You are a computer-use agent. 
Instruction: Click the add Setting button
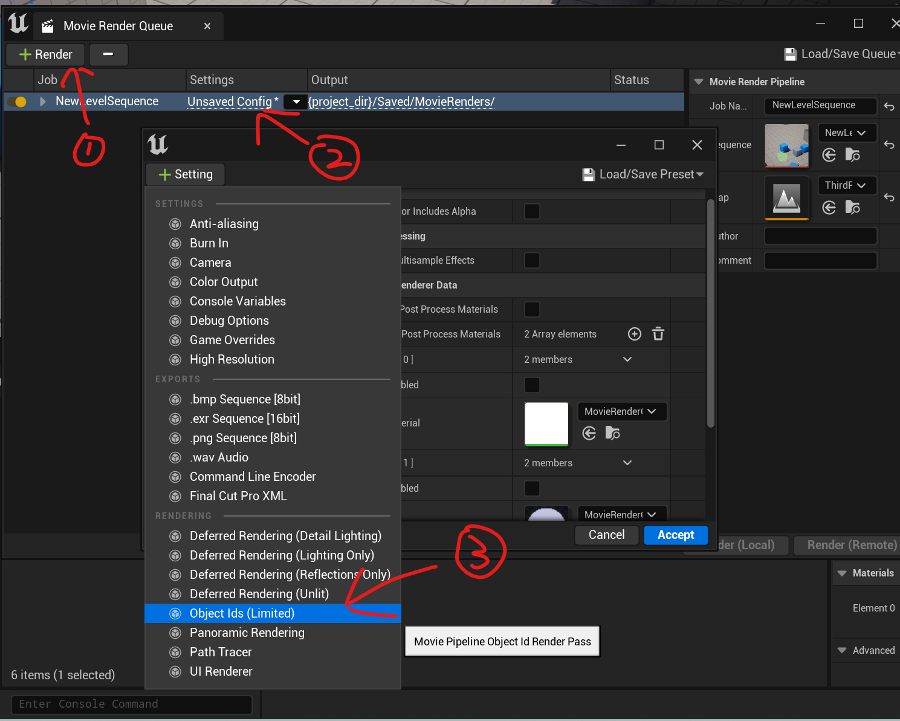tap(186, 174)
